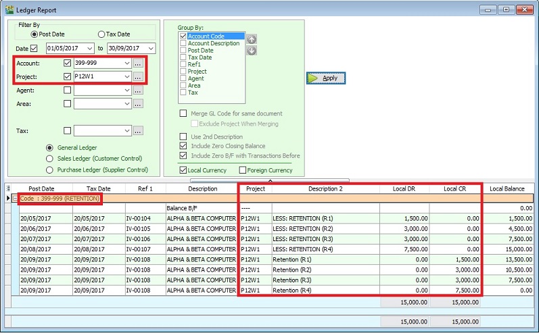Sort by the Post Date column header

click(41, 188)
